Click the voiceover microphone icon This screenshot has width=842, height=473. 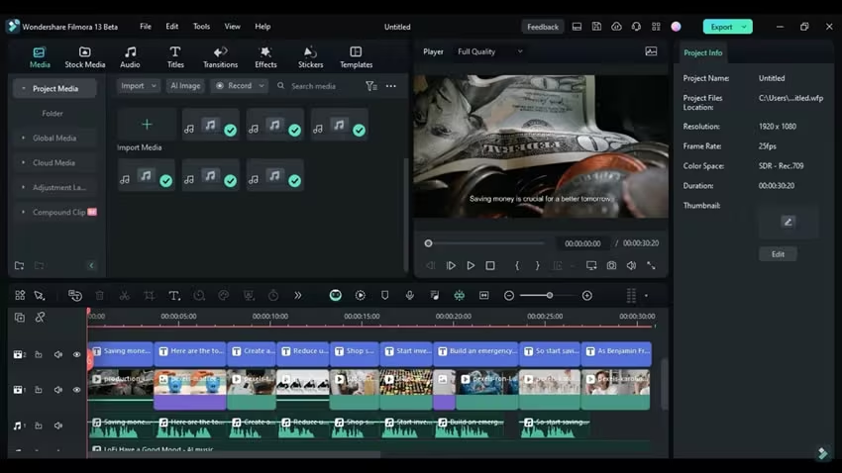click(x=410, y=296)
